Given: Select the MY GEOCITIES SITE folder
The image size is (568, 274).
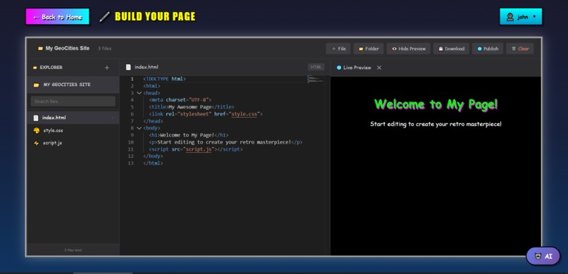Looking at the screenshot, I should click(73, 85).
